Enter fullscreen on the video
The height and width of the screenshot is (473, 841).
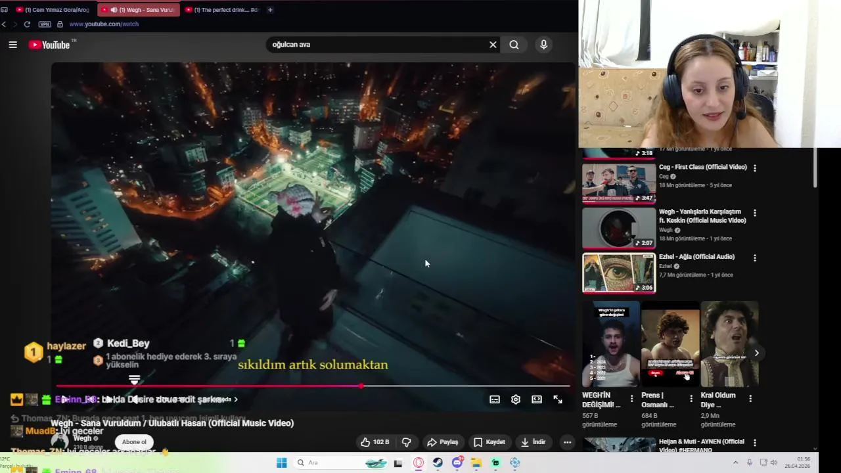click(x=558, y=399)
